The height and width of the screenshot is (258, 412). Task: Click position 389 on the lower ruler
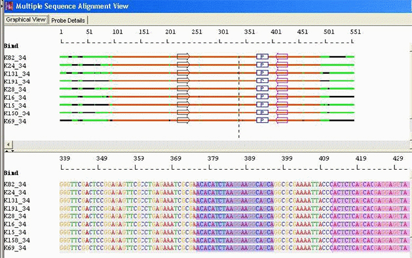click(x=250, y=159)
